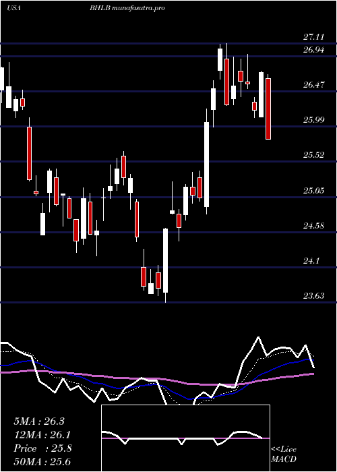
Task: Click the 24.58 price level label
Action: (313, 225)
